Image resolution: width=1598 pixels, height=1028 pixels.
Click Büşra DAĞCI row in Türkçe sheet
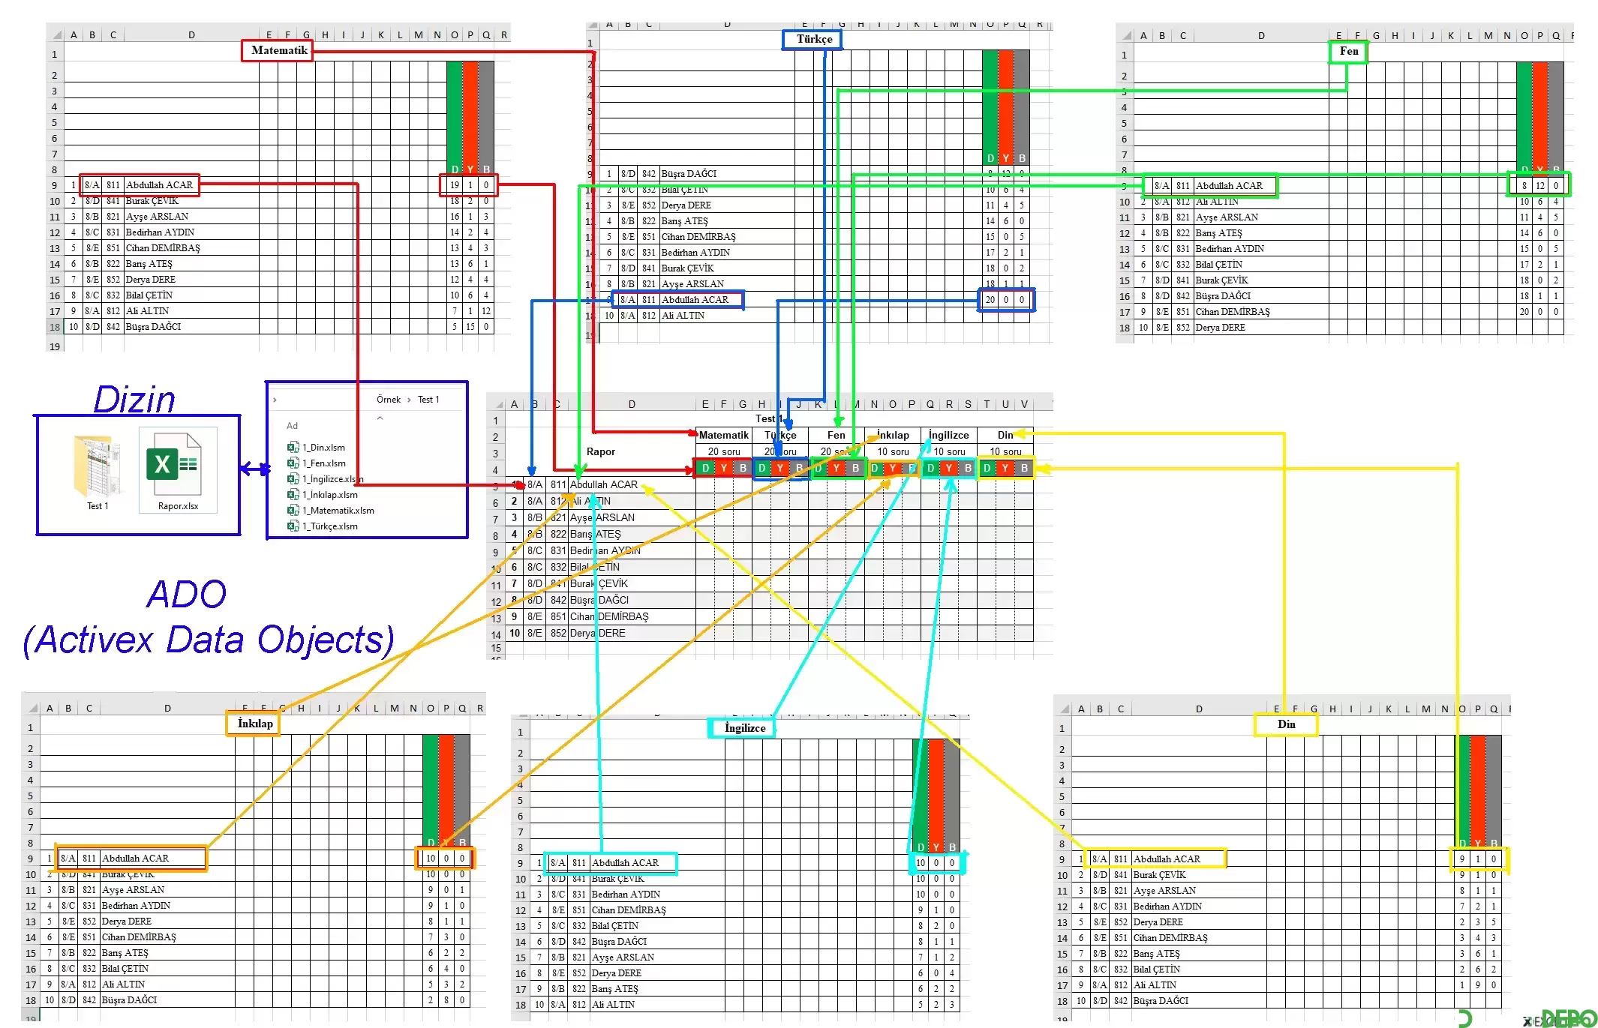point(689,173)
